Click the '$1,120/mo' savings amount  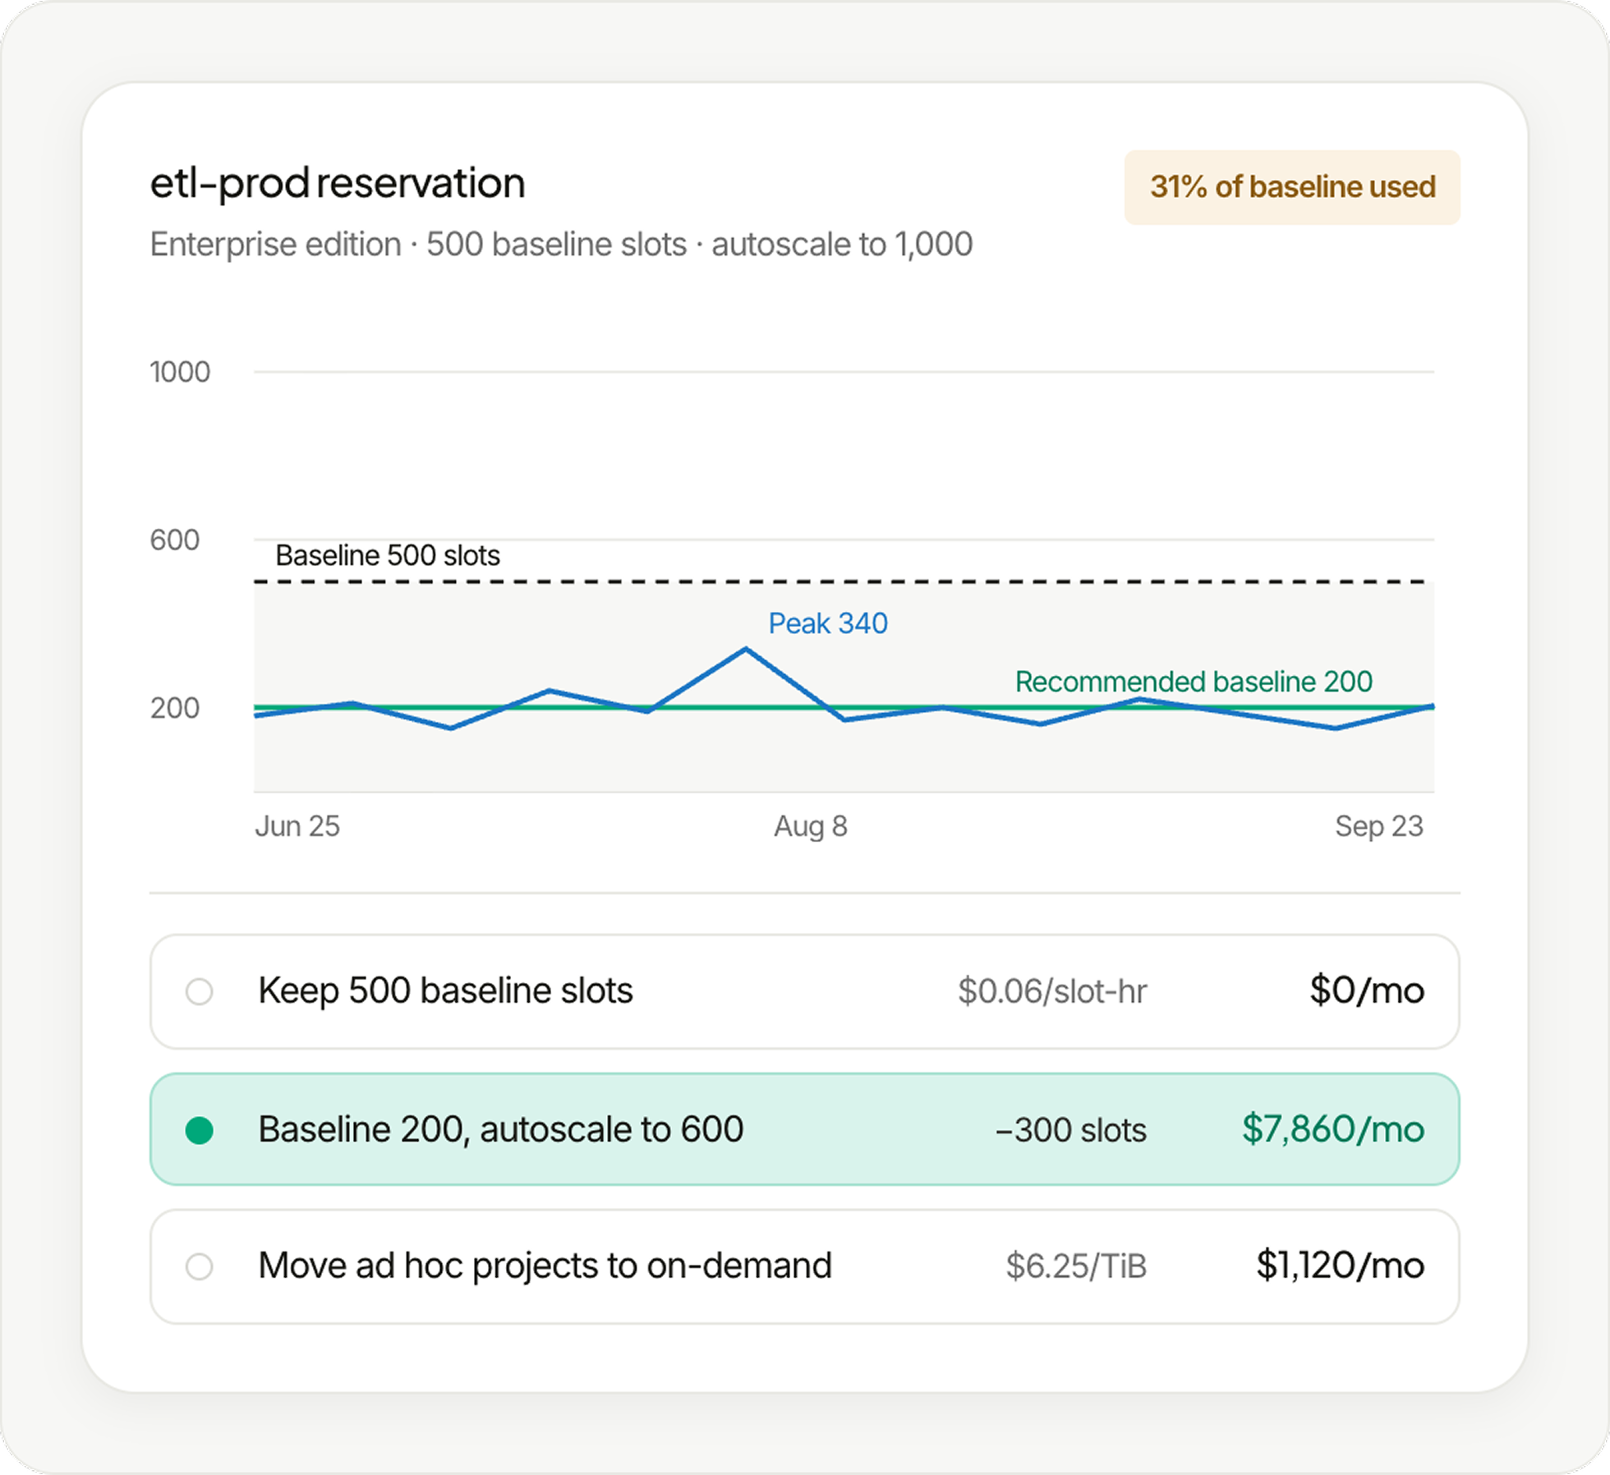pos(1341,1266)
